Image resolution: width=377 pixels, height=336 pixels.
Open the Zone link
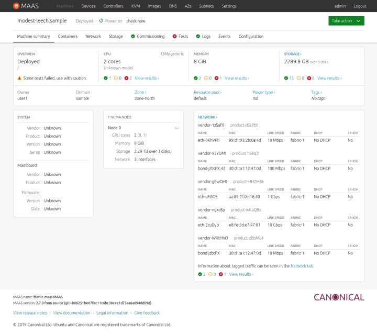[x=140, y=92]
